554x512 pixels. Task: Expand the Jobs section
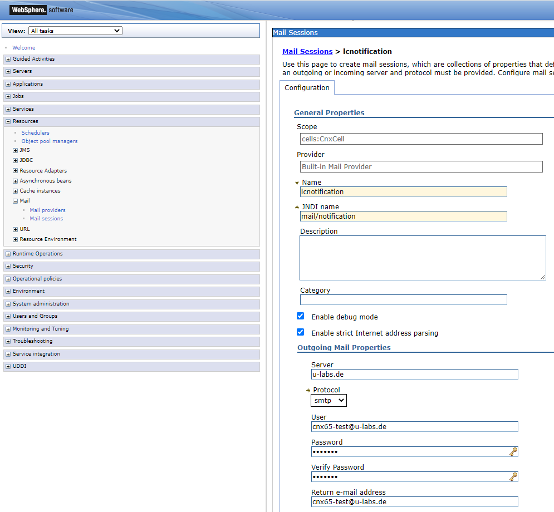[x=8, y=96]
